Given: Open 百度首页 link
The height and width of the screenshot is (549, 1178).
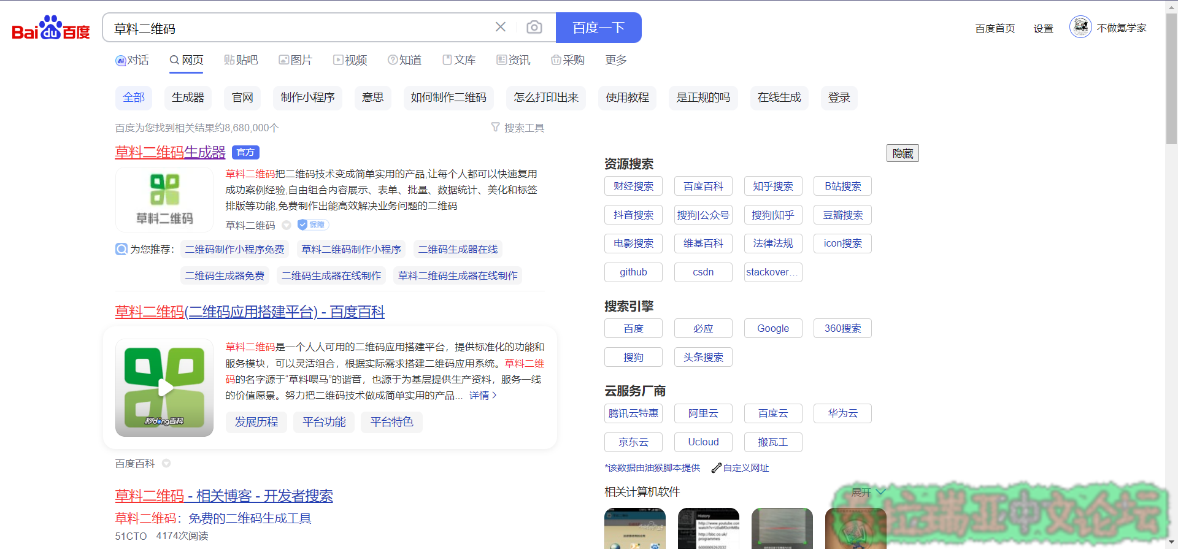Looking at the screenshot, I should click(x=995, y=28).
